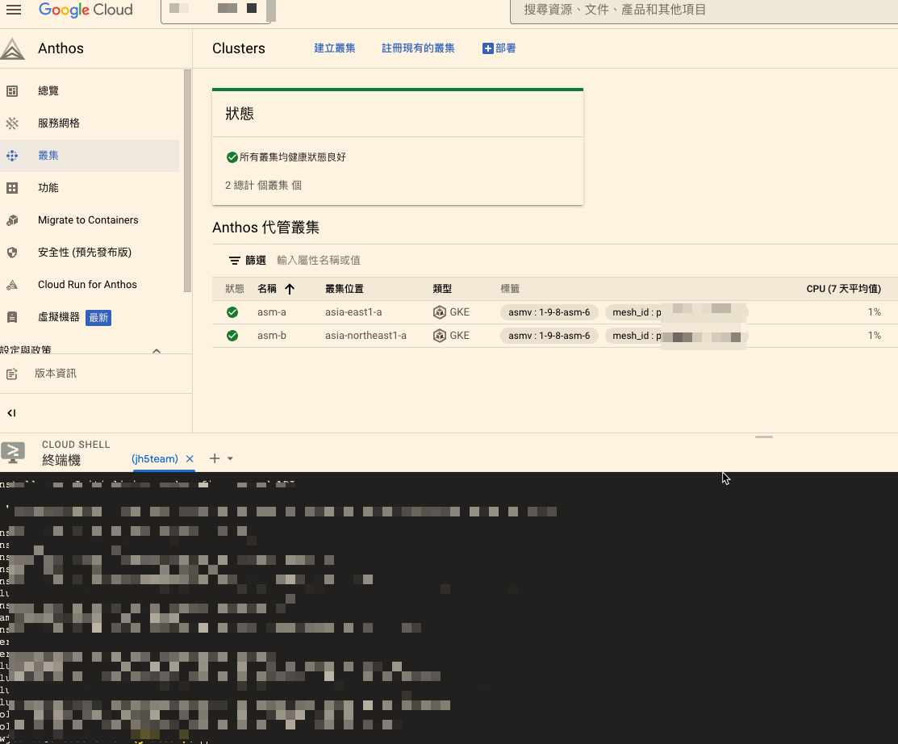Click the mesh_id label chip in asm-b row
This screenshot has height=744, width=898.
point(676,336)
